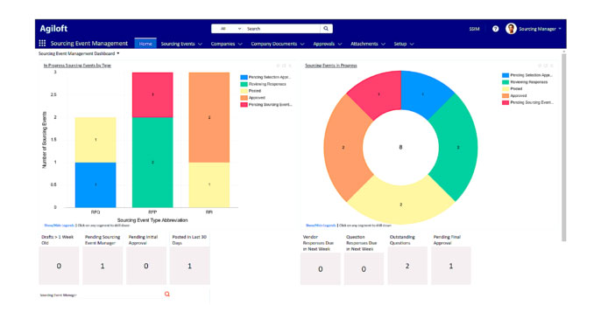Image resolution: width=594 pixels, height=333 pixels.
Task: Click the Sourcing Manager user avatar
Action: coord(511,29)
